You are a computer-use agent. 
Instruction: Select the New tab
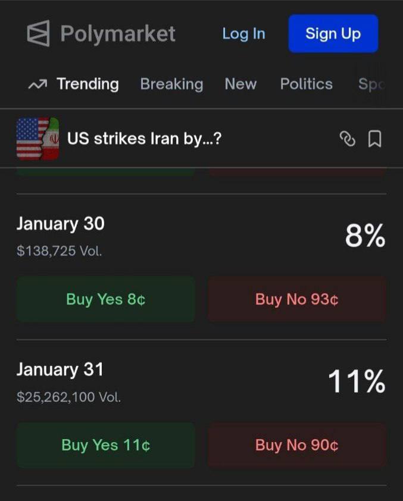(x=240, y=84)
